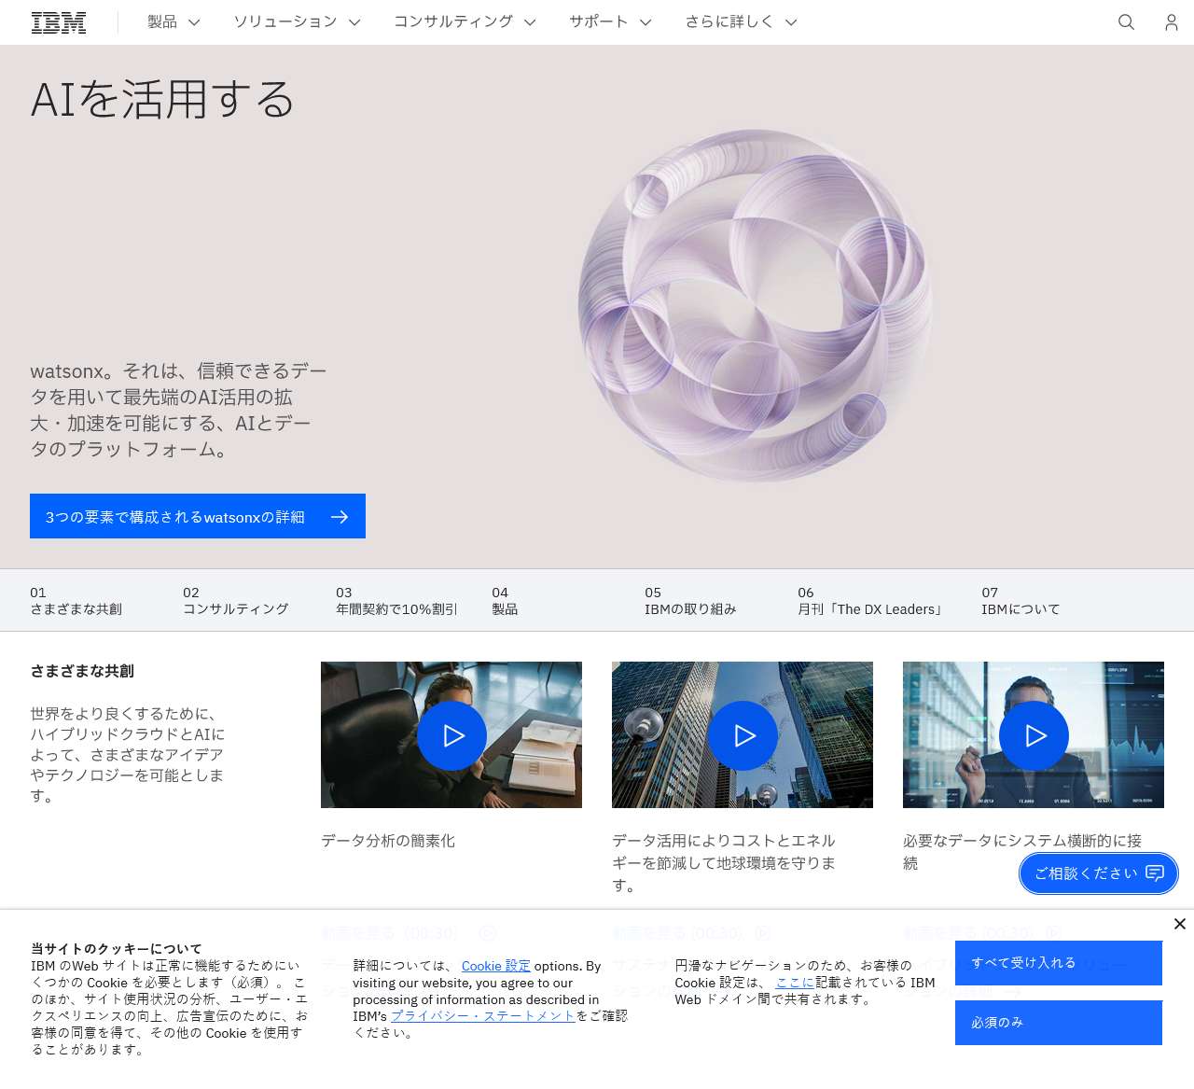Open the user profile icon
Viewport: 1194px width, 1089px height.
tap(1171, 22)
